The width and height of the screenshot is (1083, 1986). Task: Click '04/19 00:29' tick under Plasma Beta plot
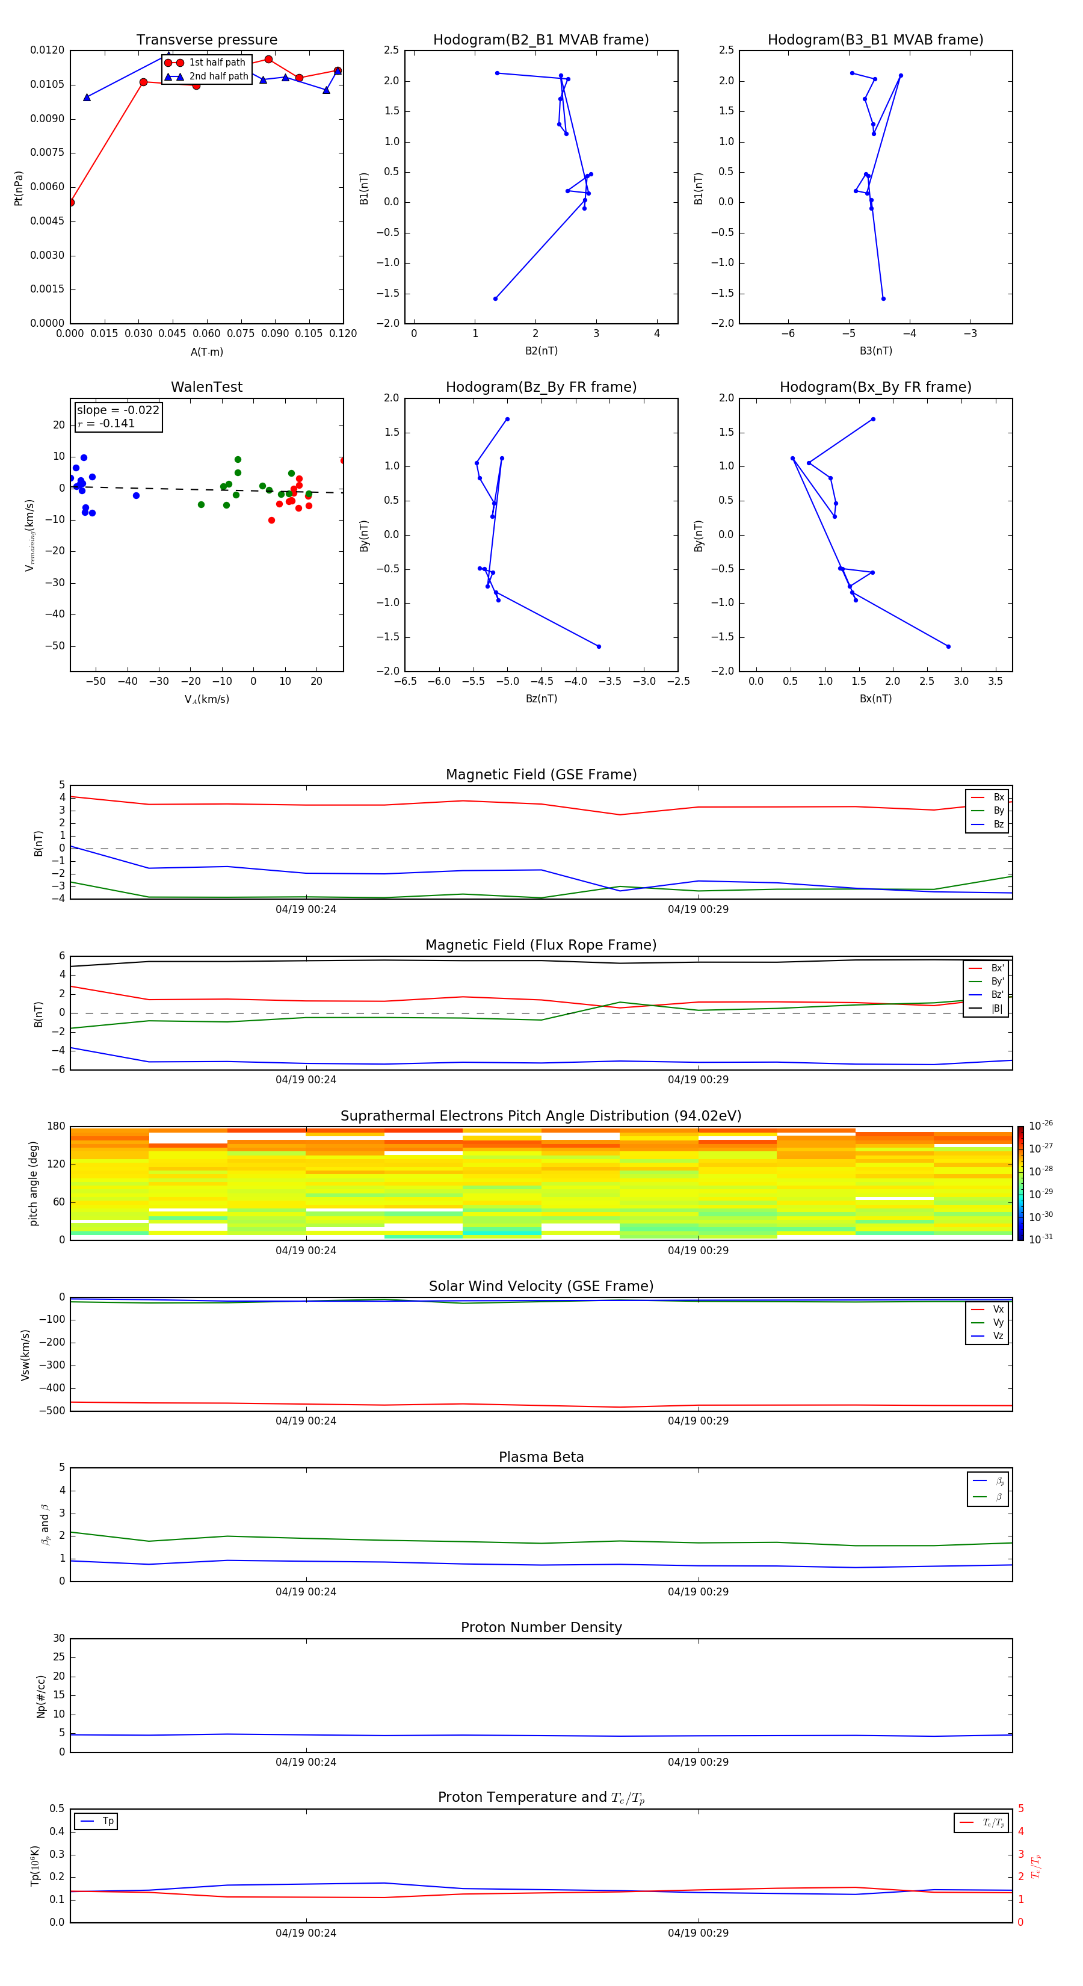coord(699,1592)
